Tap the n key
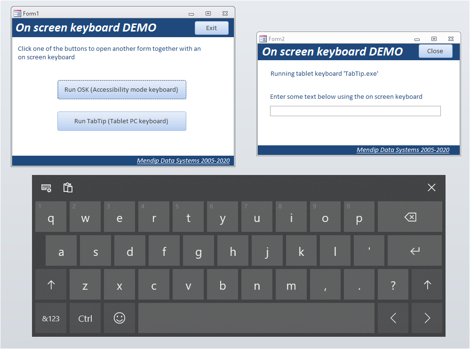The height and width of the screenshot is (349, 470). click(256, 284)
